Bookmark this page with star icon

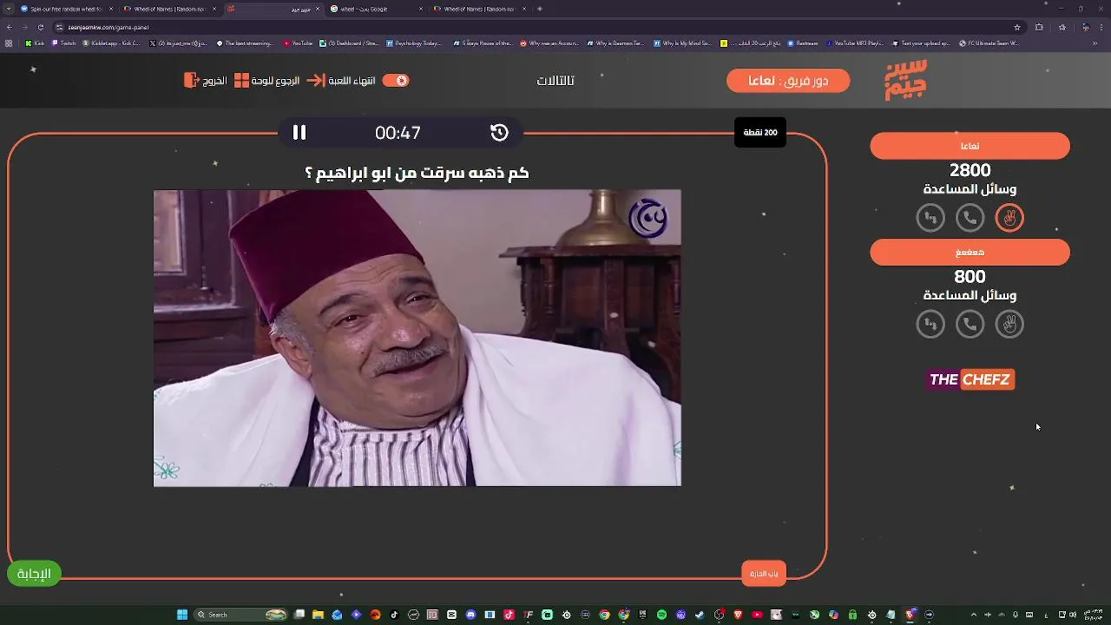pyautogui.click(x=1017, y=27)
